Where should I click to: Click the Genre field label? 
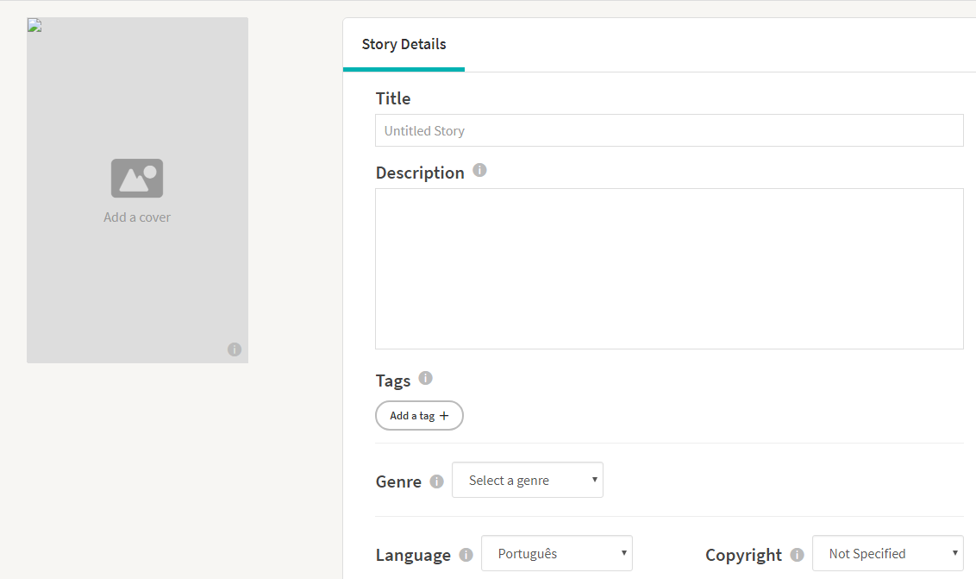coord(398,481)
